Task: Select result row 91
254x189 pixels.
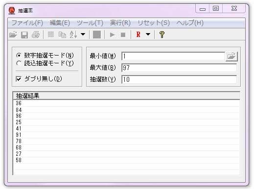Action: click(126, 135)
